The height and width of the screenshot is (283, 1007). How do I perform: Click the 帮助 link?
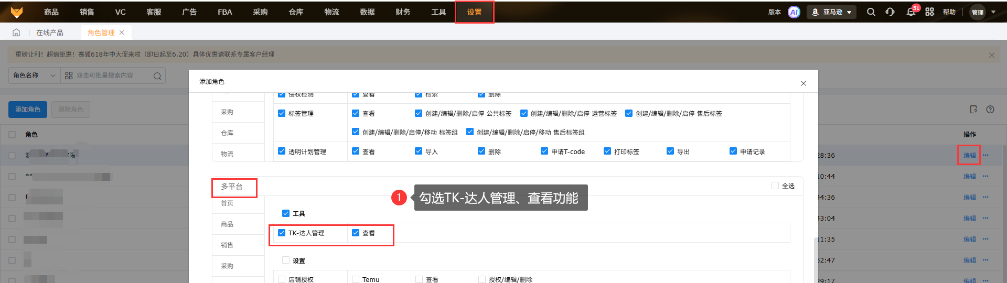tap(949, 12)
